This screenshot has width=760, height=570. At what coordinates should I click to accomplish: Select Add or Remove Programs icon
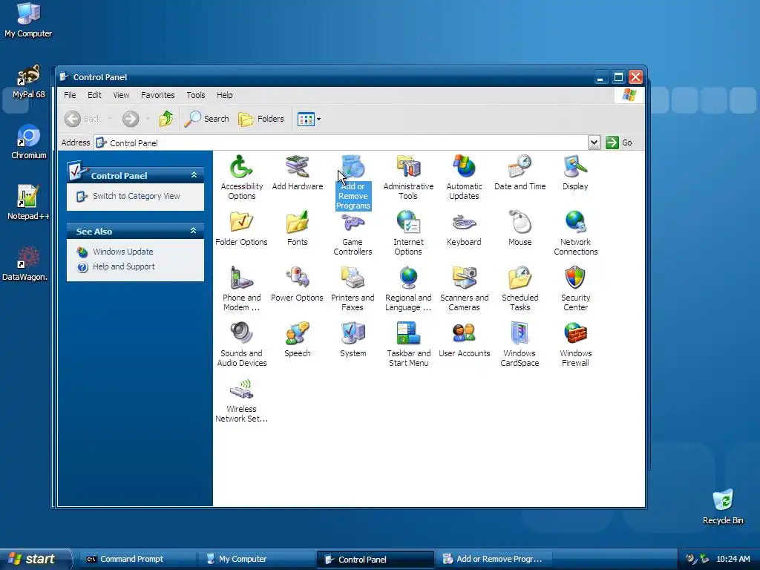coord(353,183)
